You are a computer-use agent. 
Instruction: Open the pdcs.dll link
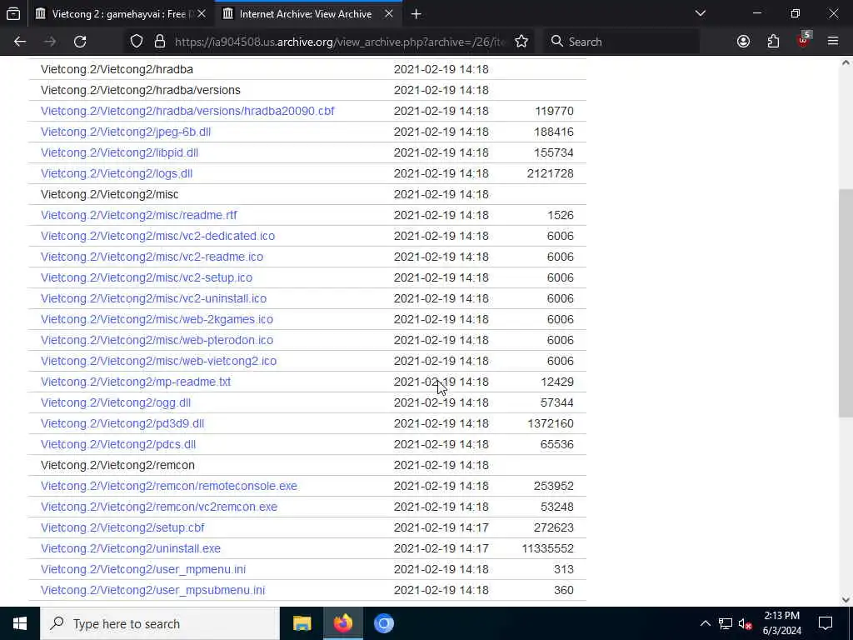click(118, 444)
